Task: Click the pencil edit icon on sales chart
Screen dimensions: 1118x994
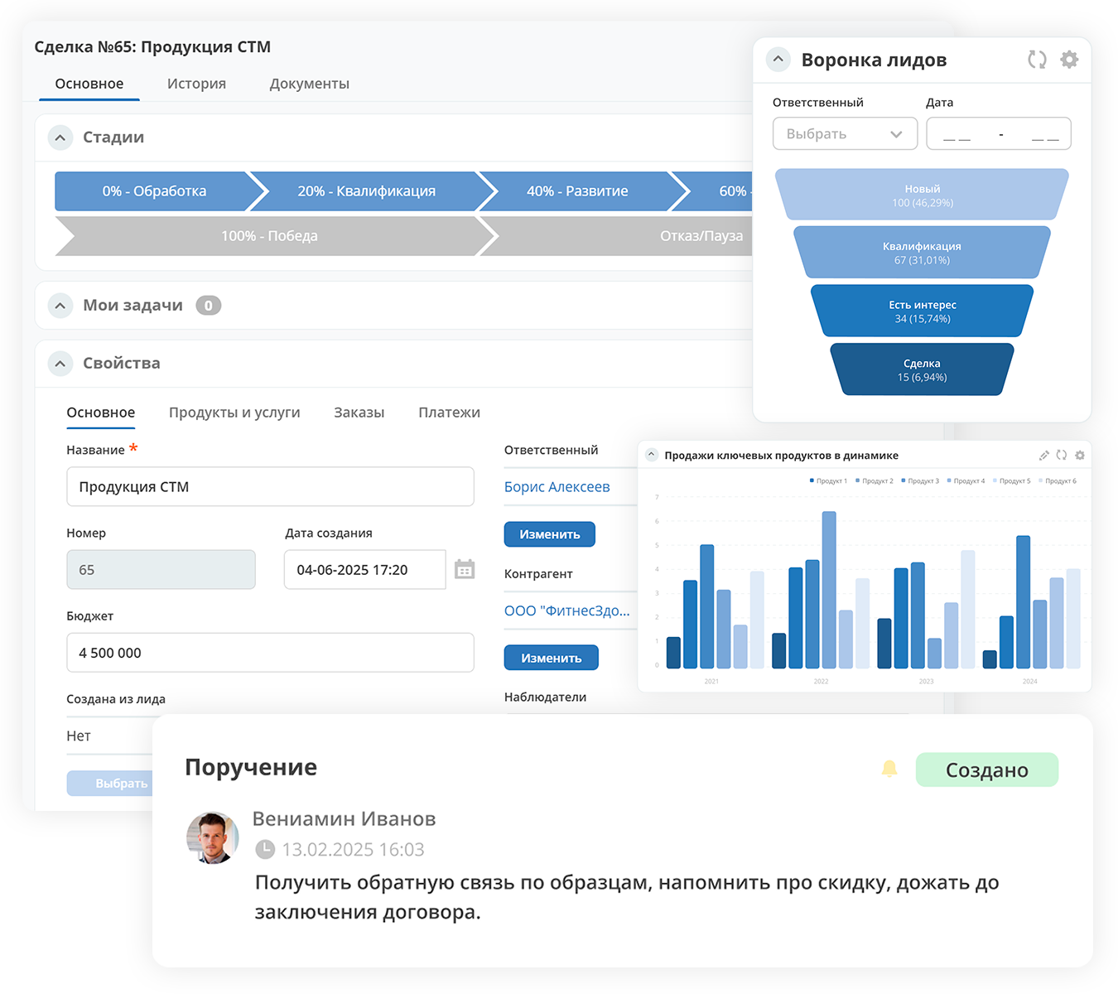Action: [x=1044, y=456]
